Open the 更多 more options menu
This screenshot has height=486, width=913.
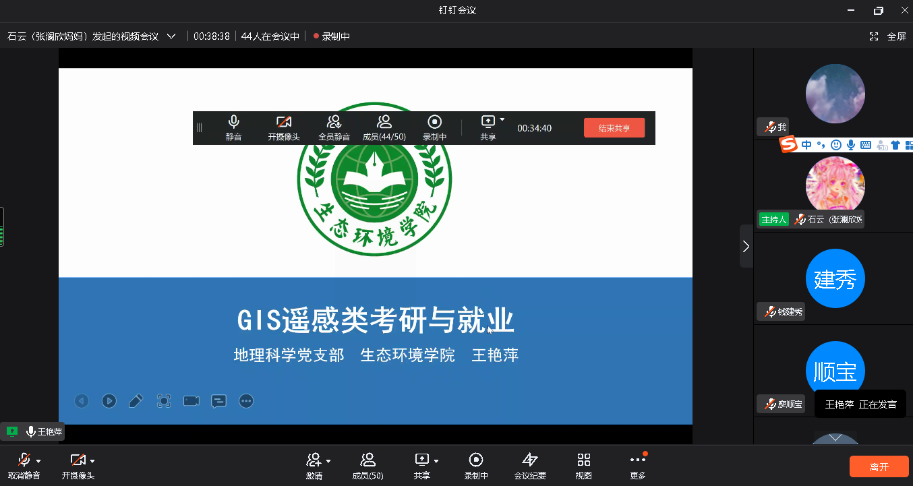pos(637,460)
